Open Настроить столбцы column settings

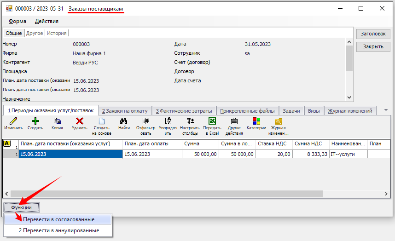click(190, 121)
